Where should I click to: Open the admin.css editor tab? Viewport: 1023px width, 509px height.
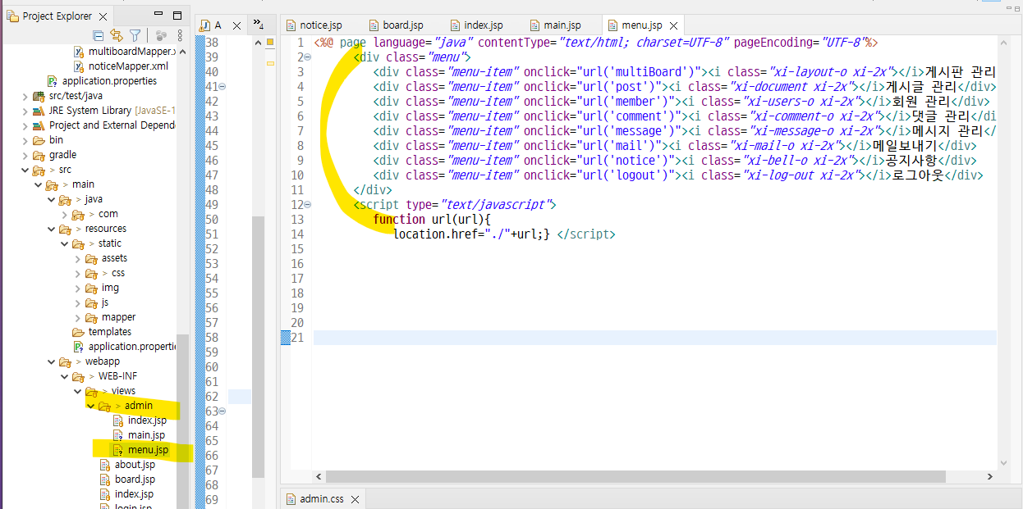321,498
